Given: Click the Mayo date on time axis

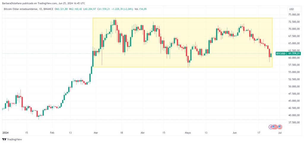Looking at the screenshot, I should point(188,133).
